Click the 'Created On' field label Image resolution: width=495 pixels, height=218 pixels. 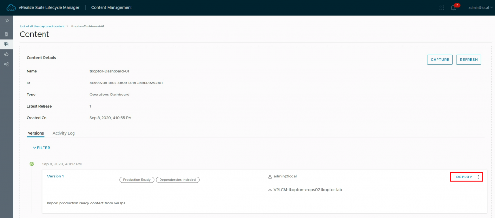[37, 118]
